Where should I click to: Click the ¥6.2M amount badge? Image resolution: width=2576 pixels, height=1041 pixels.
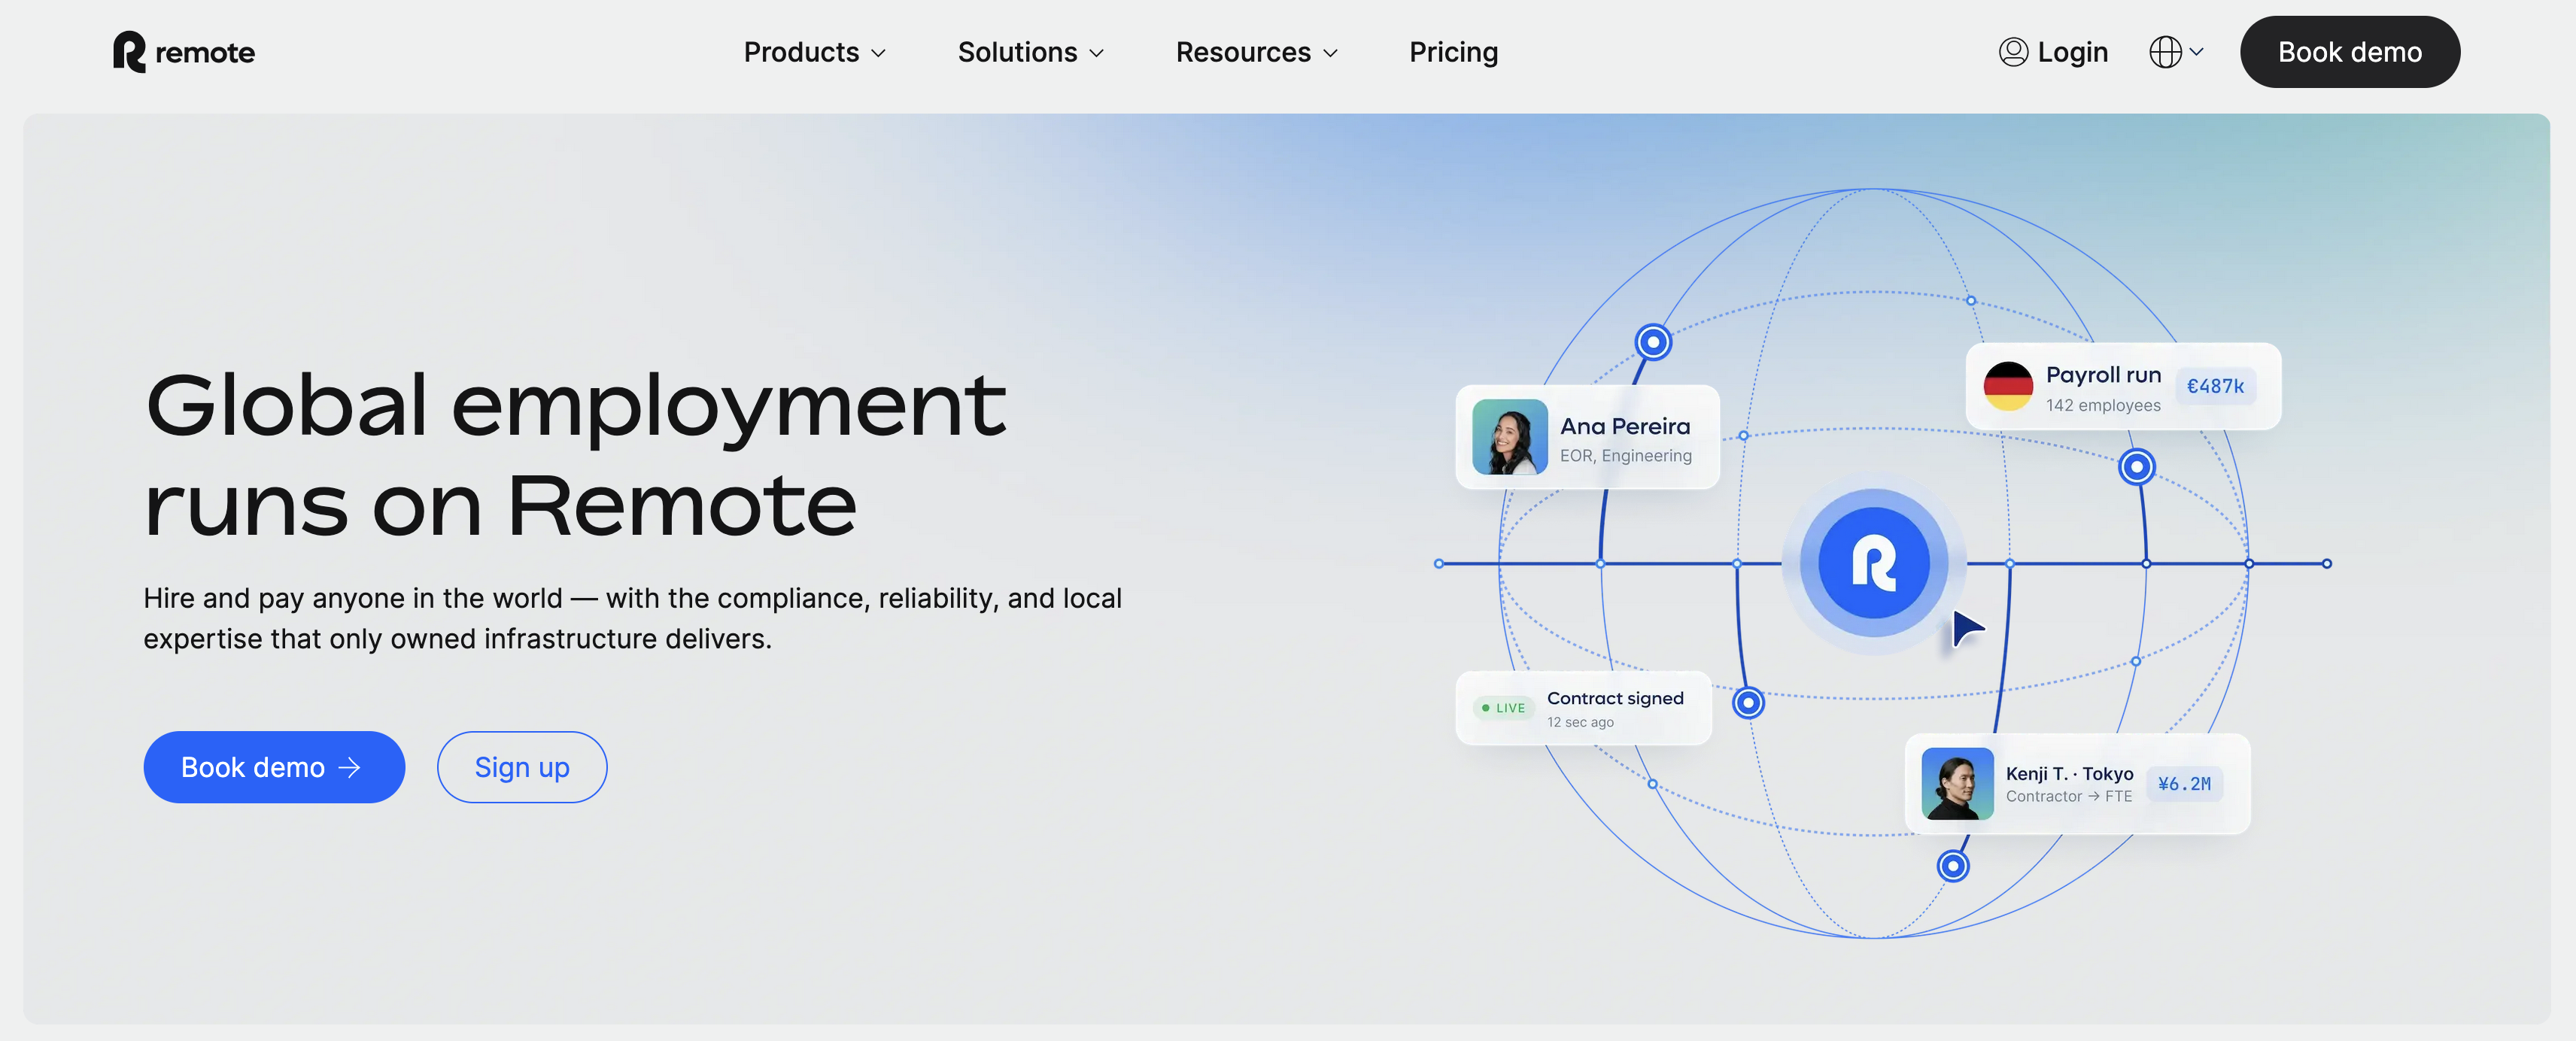[2184, 784]
